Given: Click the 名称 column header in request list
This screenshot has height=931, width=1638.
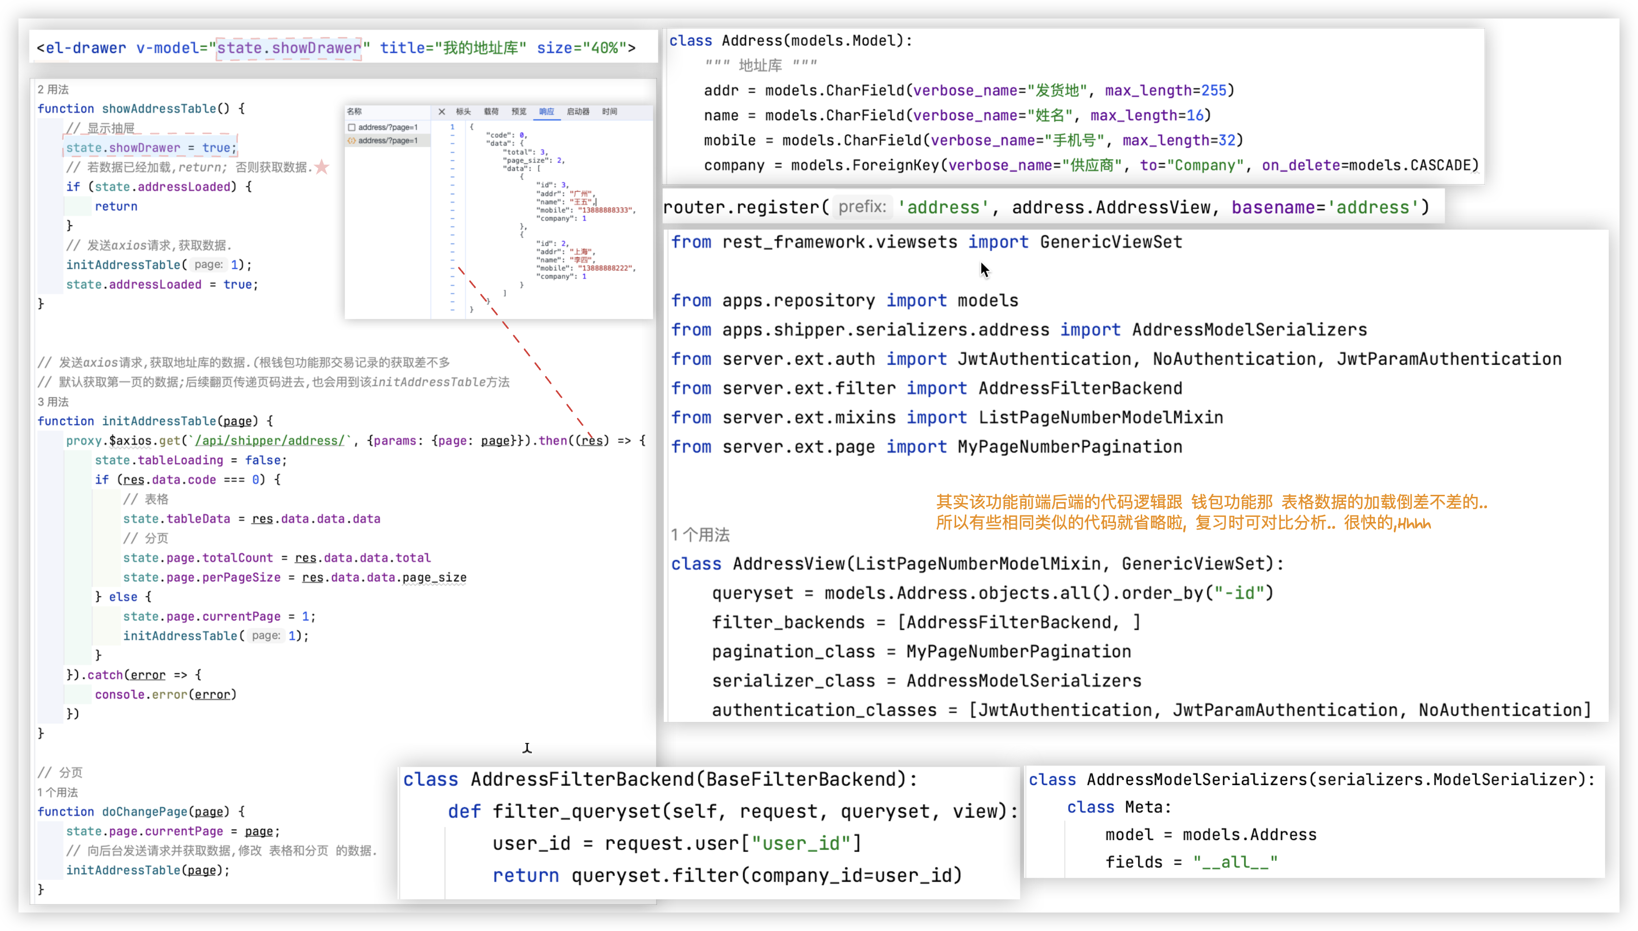Looking at the screenshot, I should [354, 111].
